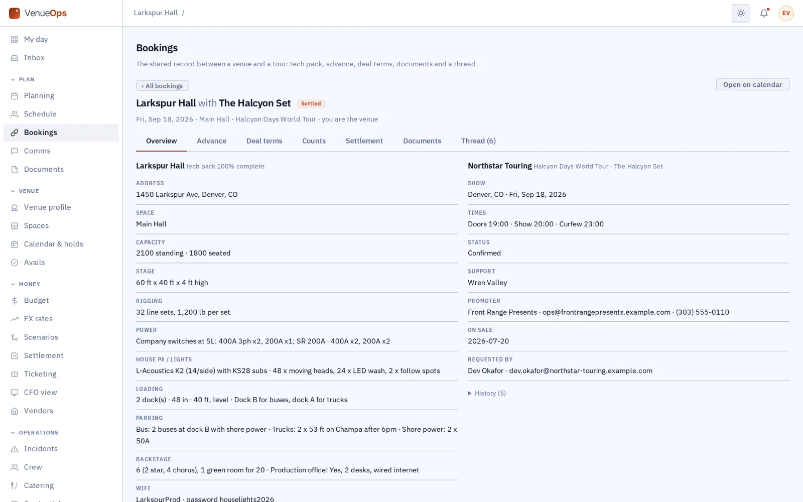This screenshot has width=803, height=502.
Task: Switch to the Deal terms tab
Action: coord(264,141)
